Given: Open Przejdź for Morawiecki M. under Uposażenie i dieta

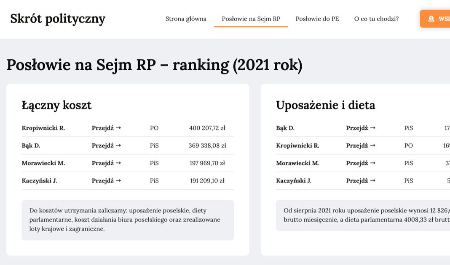Looking at the screenshot, I should 361,163.
